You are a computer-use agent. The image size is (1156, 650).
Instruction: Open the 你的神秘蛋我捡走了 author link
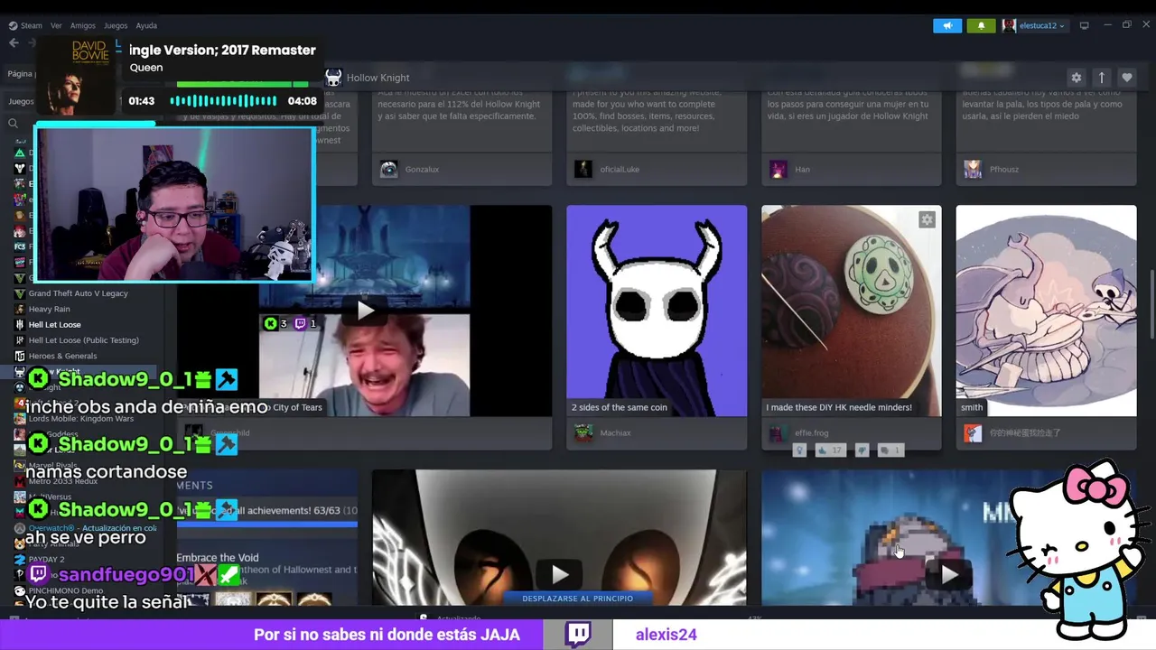point(1025,433)
